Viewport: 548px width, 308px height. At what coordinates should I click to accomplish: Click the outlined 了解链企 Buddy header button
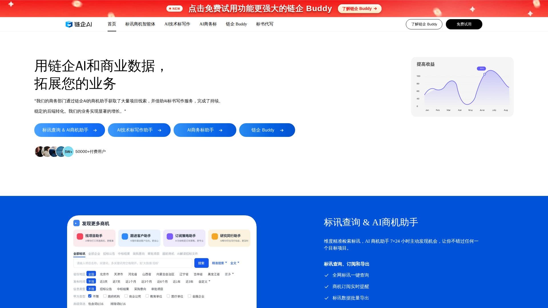click(424, 24)
